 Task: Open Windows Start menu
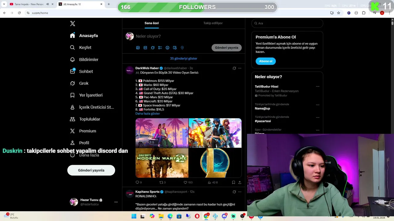134,216
